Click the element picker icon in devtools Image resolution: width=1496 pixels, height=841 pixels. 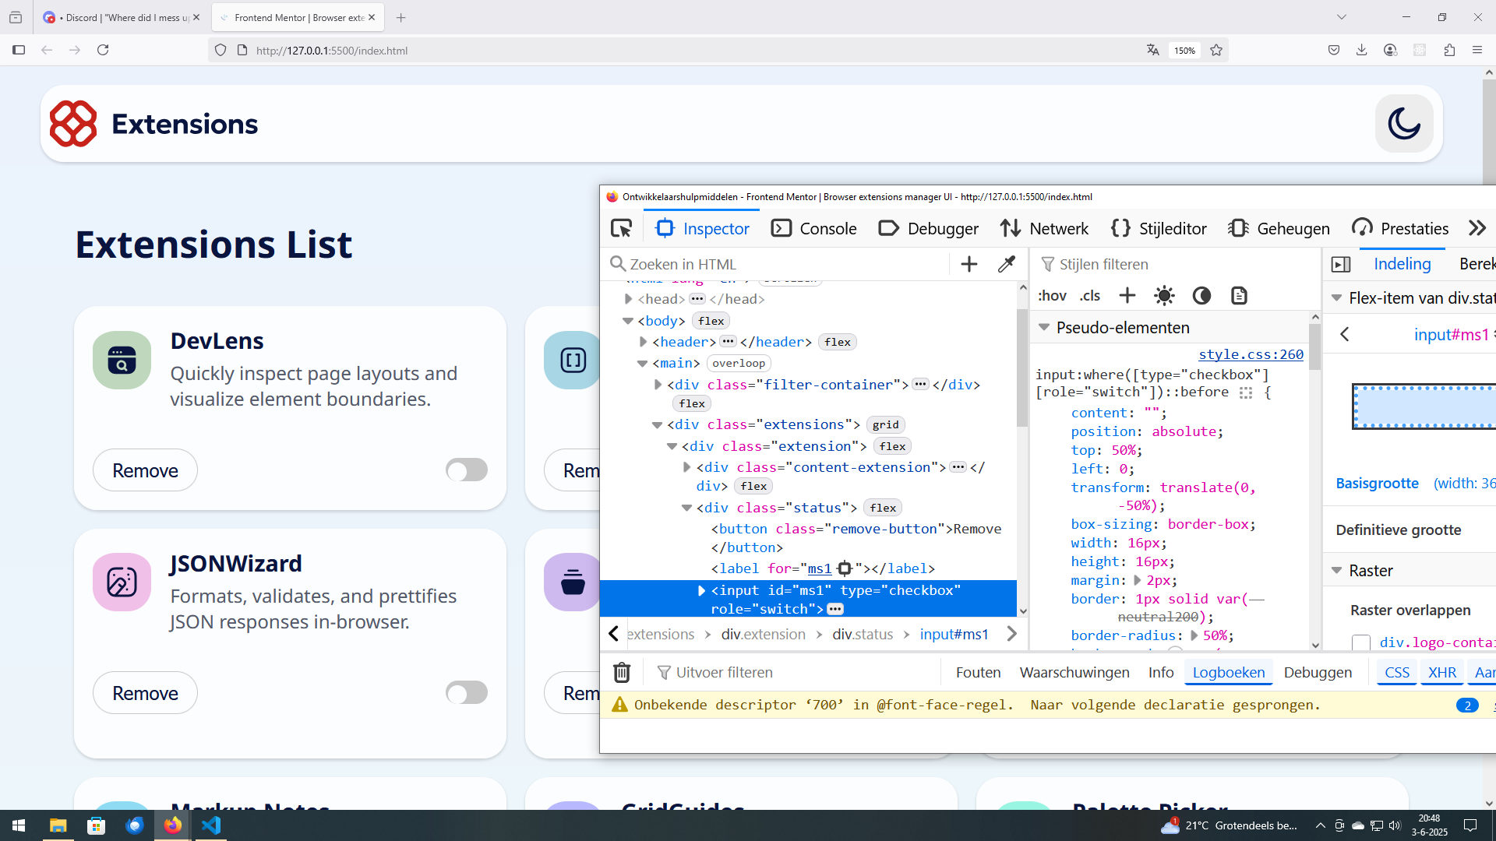(x=621, y=228)
